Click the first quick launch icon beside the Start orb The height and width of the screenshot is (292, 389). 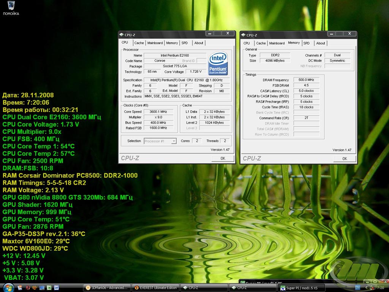click(20, 288)
